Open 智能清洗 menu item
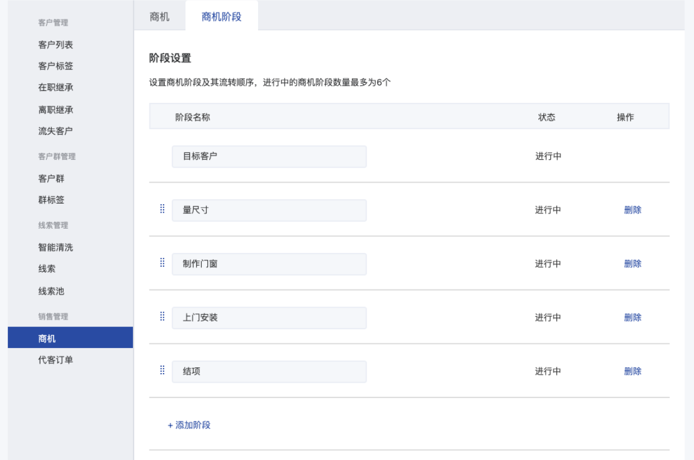Screen dimensions: 694x460 point(56,247)
